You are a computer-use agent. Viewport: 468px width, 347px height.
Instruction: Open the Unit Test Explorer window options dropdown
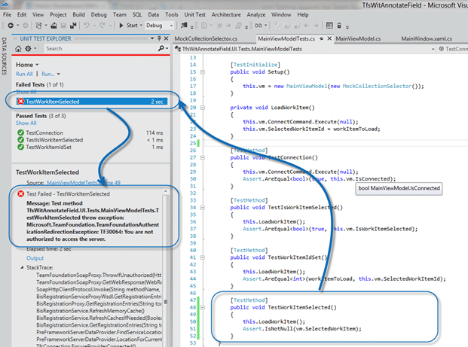point(152,38)
